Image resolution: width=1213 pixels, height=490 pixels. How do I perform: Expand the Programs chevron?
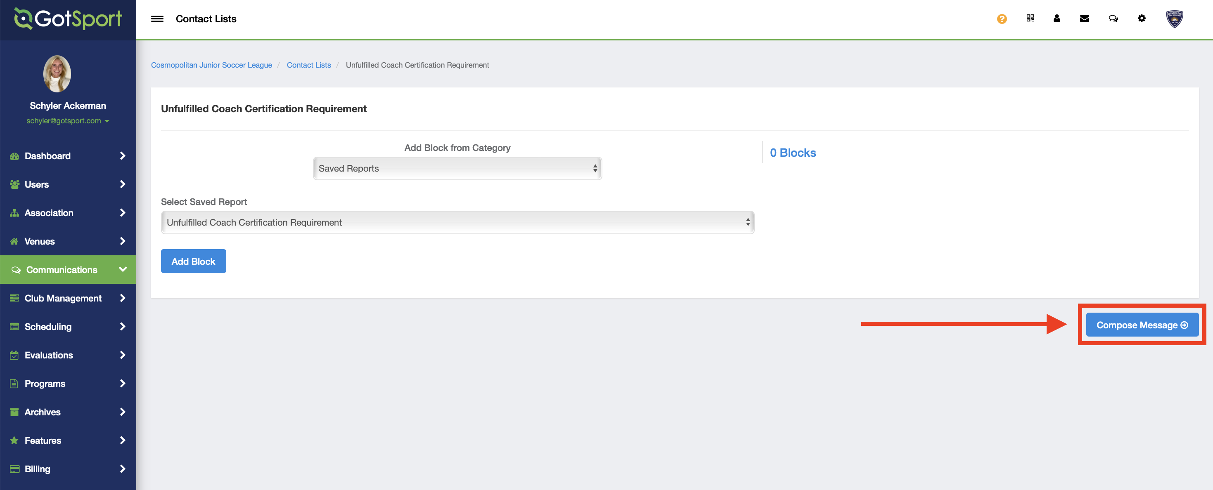click(123, 383)
